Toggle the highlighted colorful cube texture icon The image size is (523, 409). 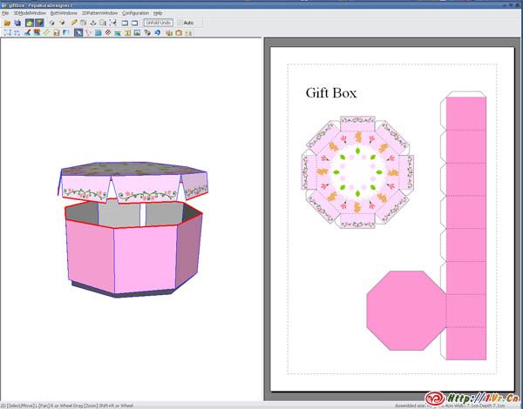point(39,23)
